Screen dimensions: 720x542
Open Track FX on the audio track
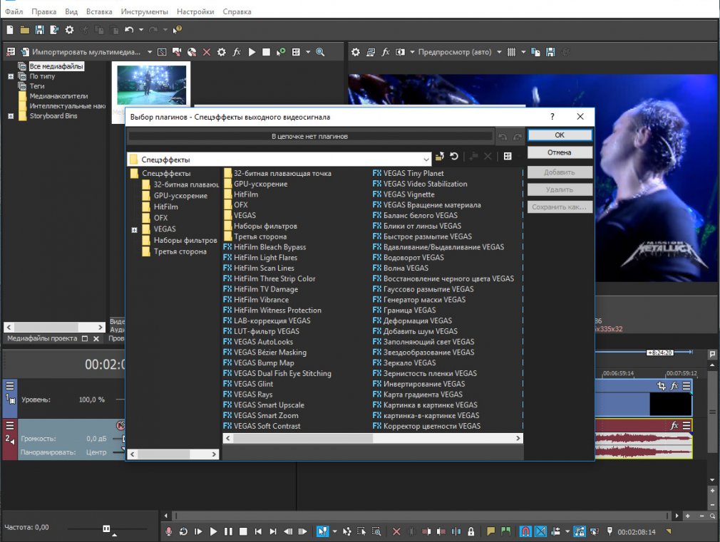pyautogui.click(x=674, y=425)
